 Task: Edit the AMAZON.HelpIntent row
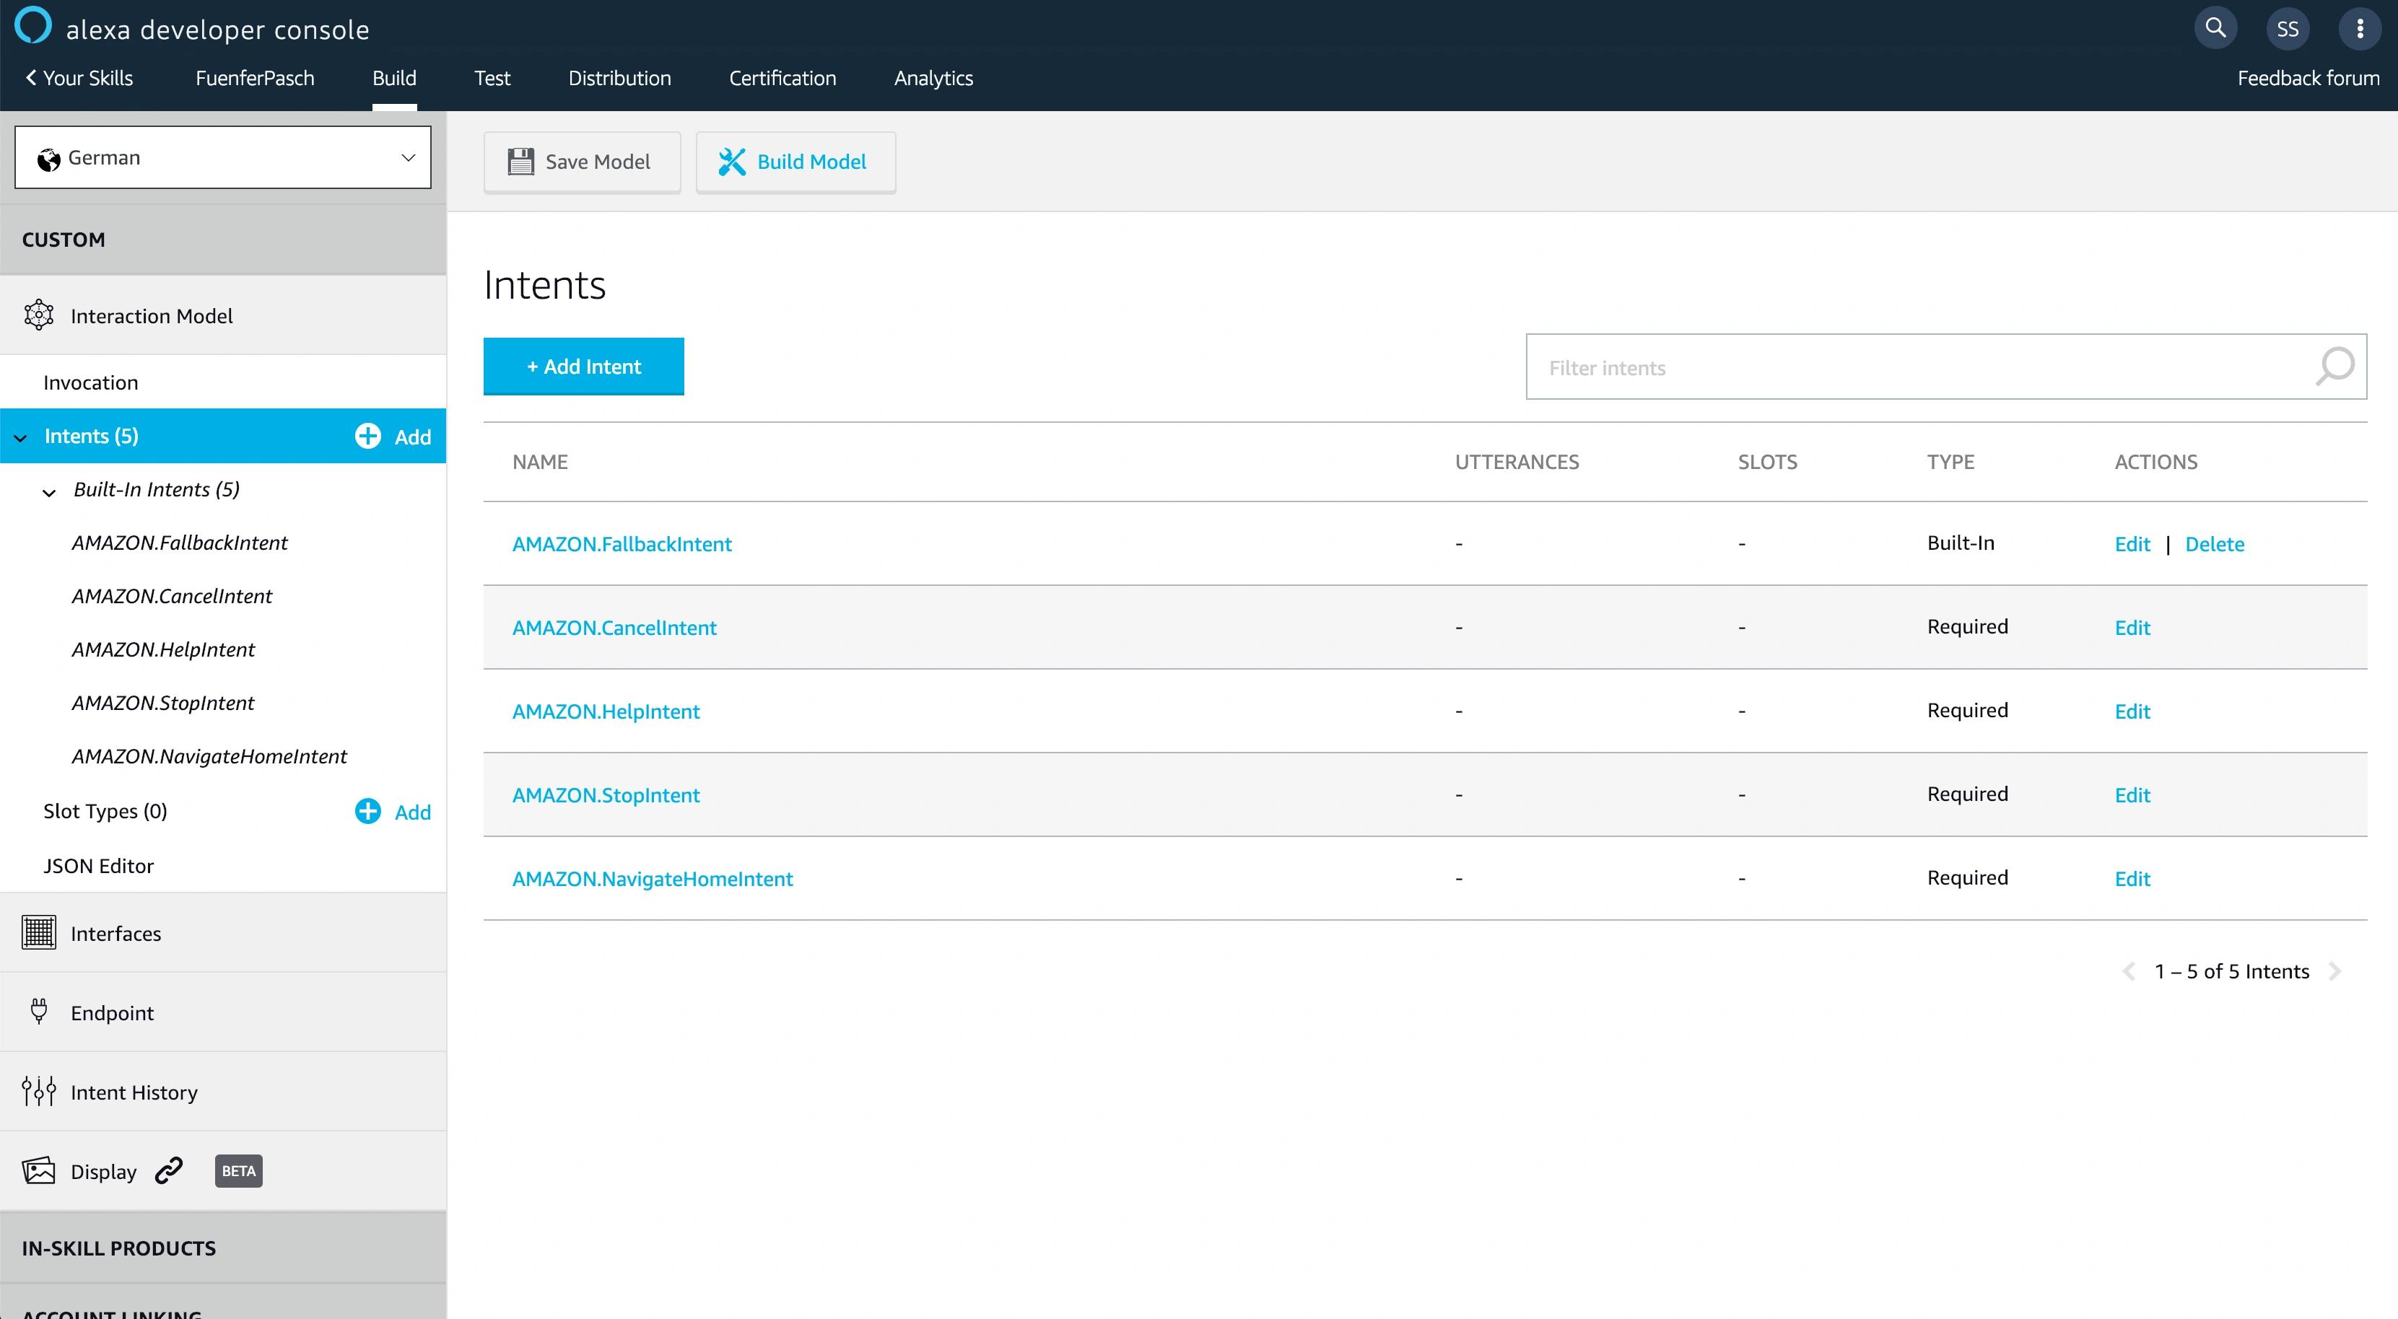point(2132,711)
